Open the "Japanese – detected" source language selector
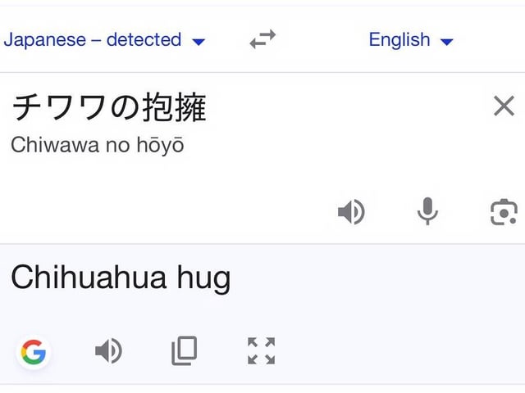The width and height of the screenshot is (525, 393). tap(93, 39)
